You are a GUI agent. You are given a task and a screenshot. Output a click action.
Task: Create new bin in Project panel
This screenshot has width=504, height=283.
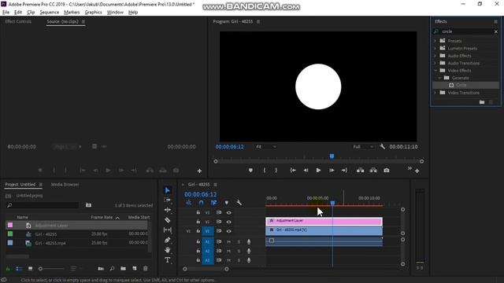(123, 269)
